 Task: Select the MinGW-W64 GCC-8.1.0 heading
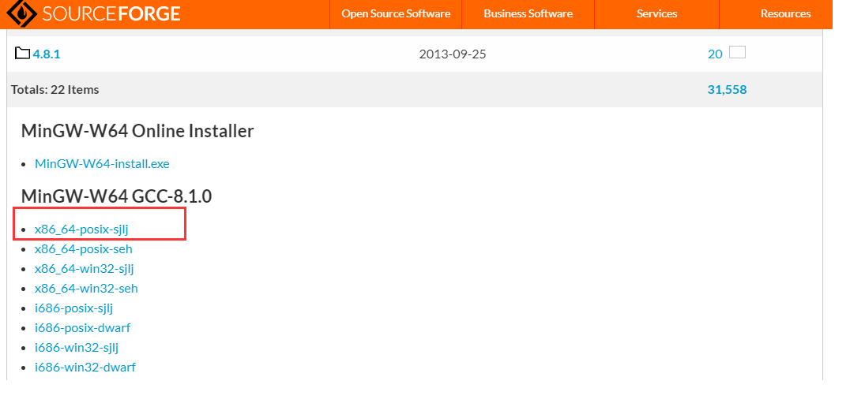click(116, 196)
